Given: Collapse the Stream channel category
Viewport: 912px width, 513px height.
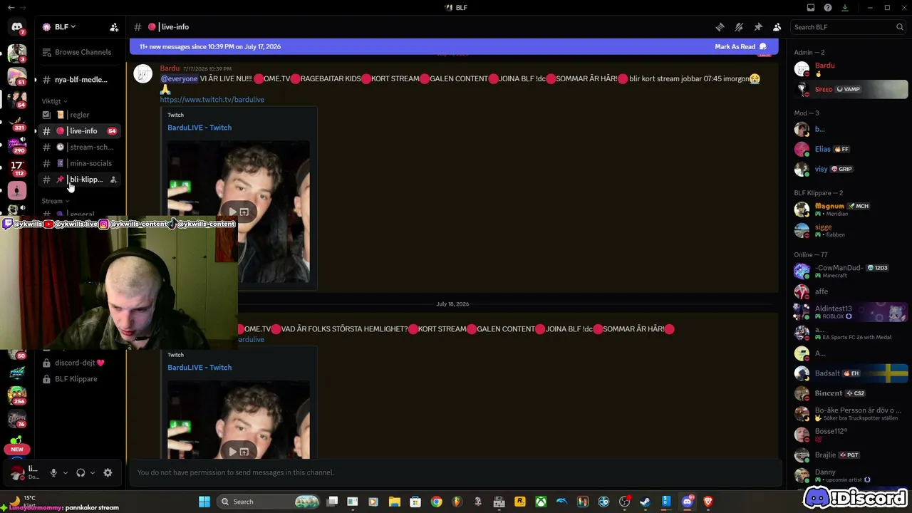Looking at the screenshot, I should coord(56,201).
